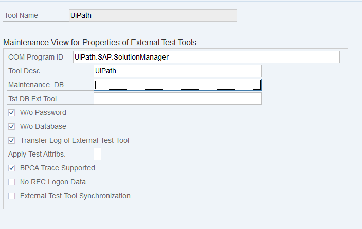This screenshot has height=229, width=362.
Task: Click the COM Program ID label
Action: [x=35, y=57]
